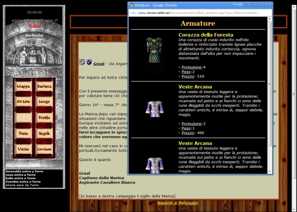This screenshot has height=212, width=297.
Task: Select the Vicini scroll button
Action: tap(23, 149)
